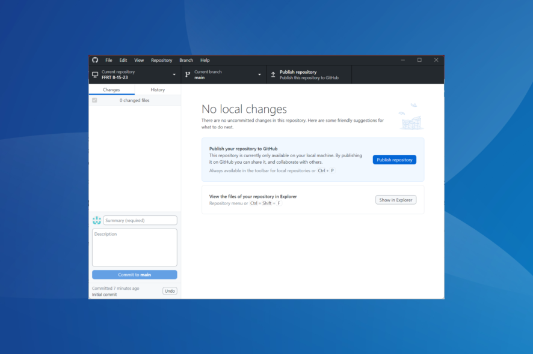Click the commit author avatar icon
The image size is (533, 354).
click(x=97, y=220)
